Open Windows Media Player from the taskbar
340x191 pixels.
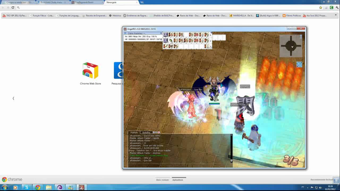(15, 188)
